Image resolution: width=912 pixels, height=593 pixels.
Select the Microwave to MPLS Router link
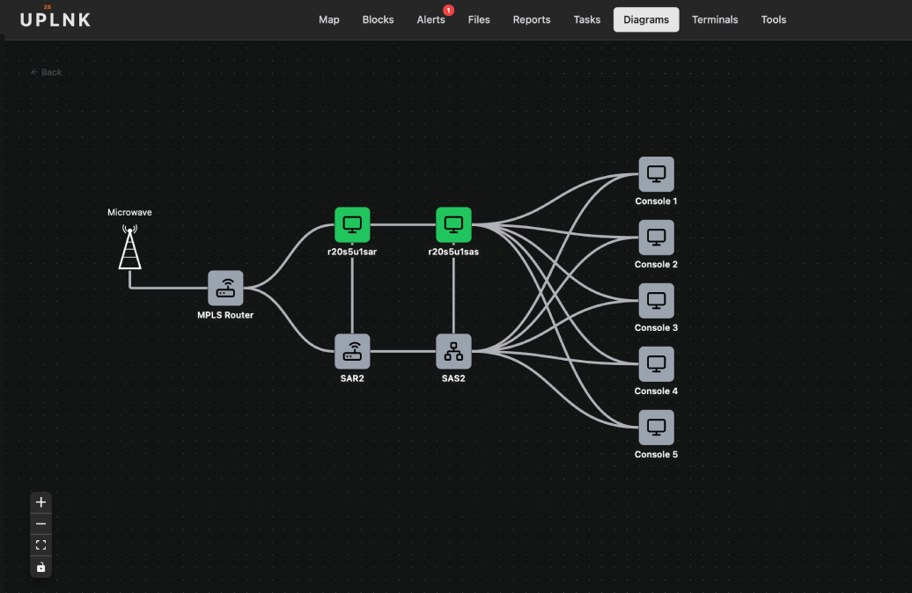tap(169, 288)
